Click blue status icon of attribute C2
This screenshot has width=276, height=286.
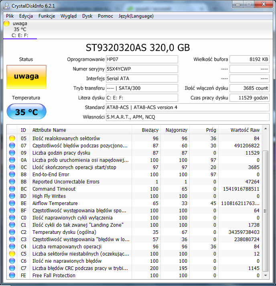pyautogui.click(x=12, y=232)
